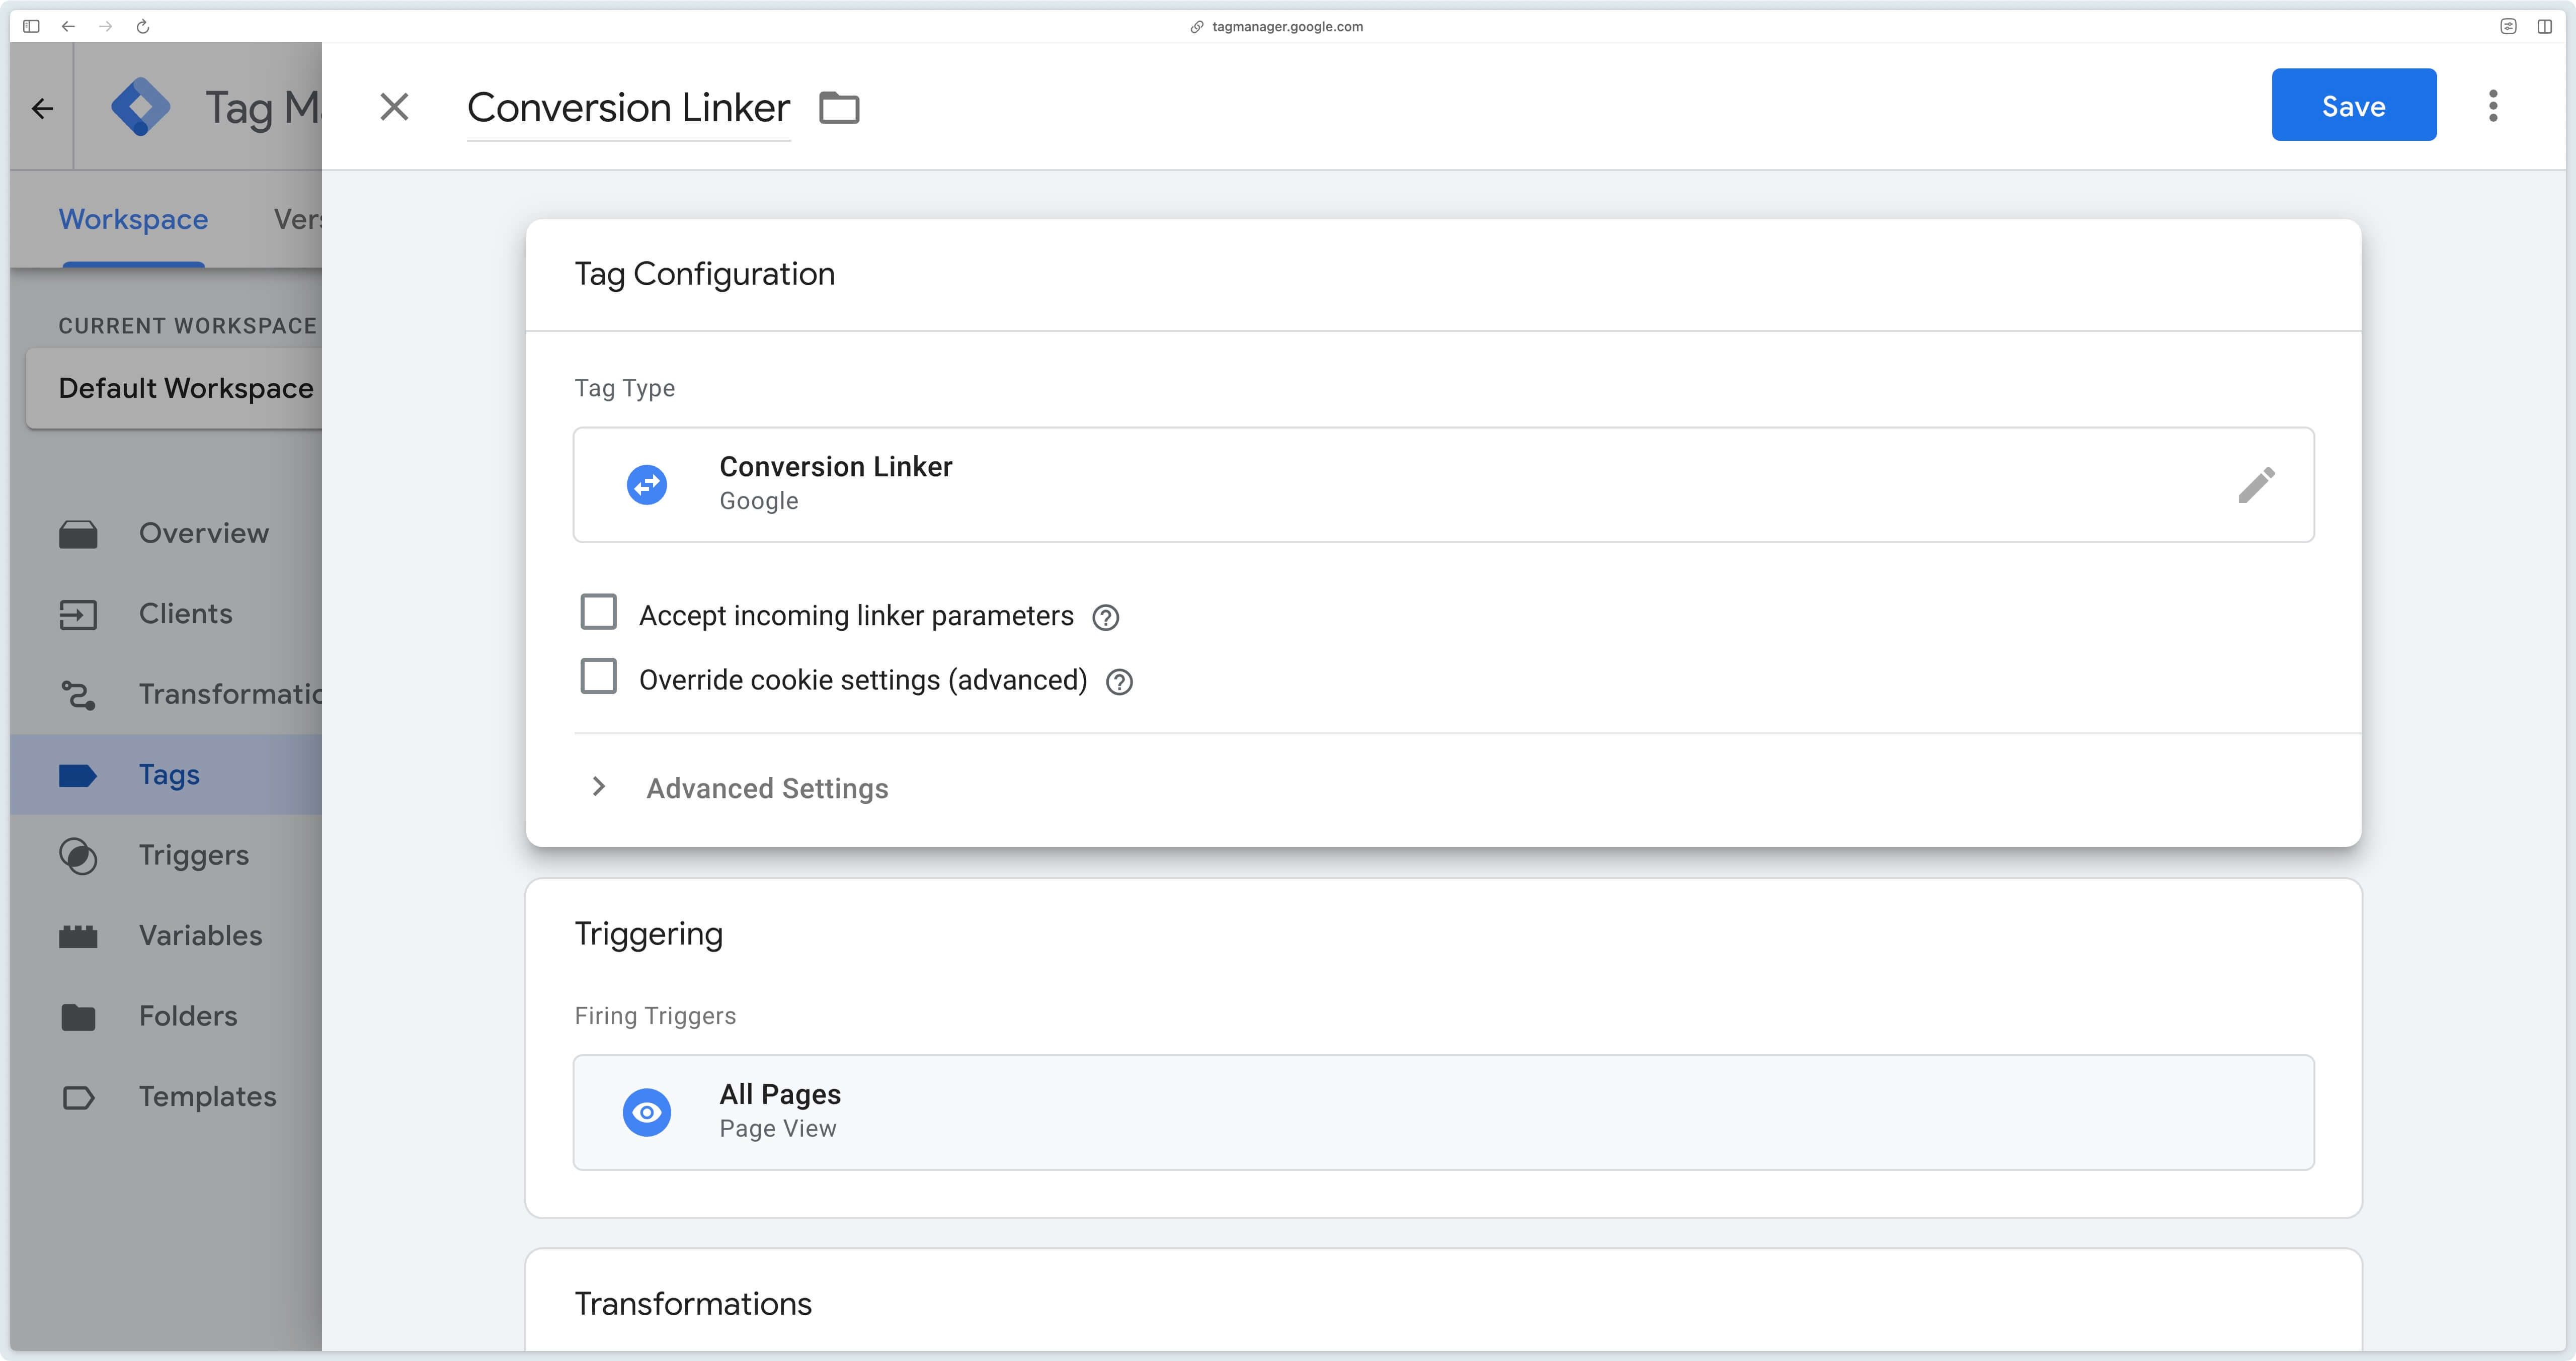
Task: Reload the page in browser
Action: 142,26
